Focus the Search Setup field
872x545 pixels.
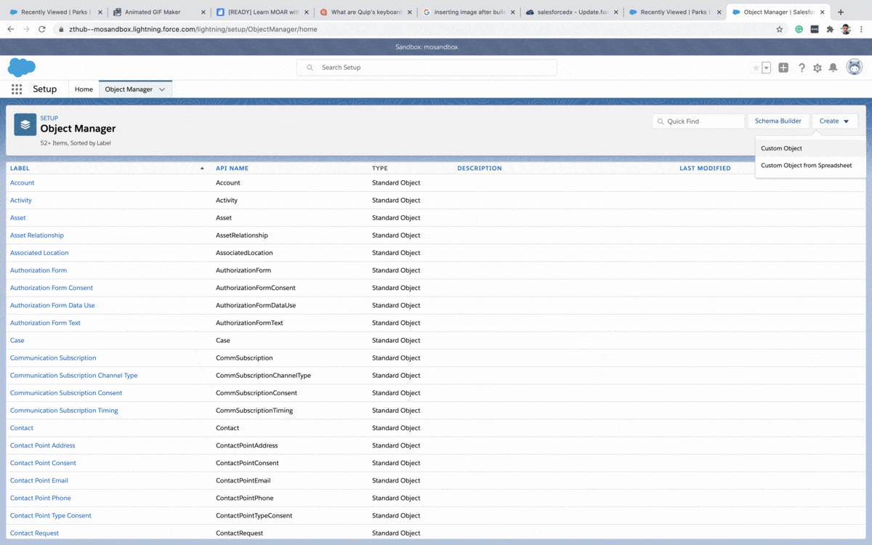point(427,68)
